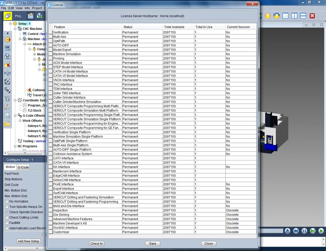
Task: Collapse the Machine tree node
Action: (20, 39)
